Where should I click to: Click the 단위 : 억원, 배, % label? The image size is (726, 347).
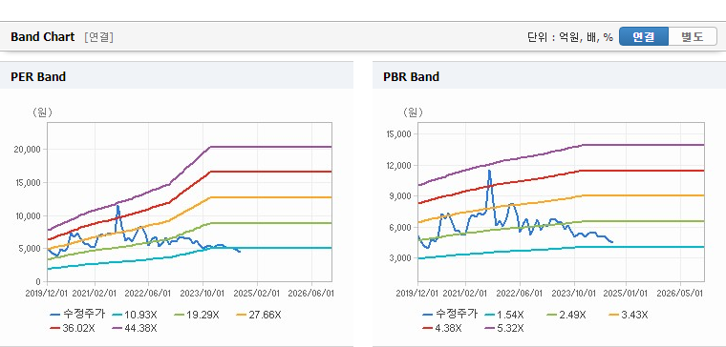click(x=570, y=37)
